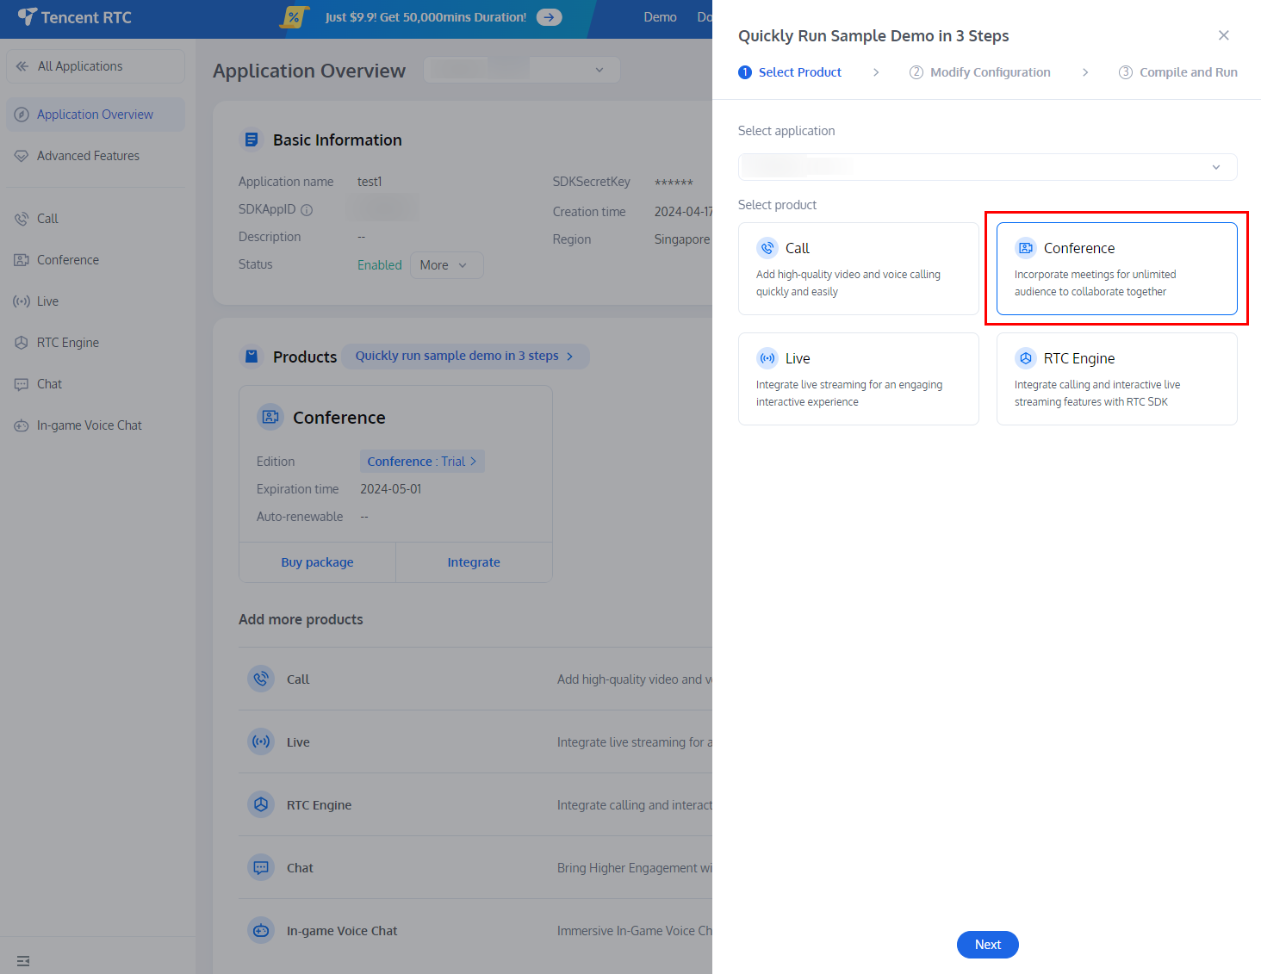The image size is (1261, 974).
Task: Choose the RTC Engine product card
Action: click(1116, 379)
